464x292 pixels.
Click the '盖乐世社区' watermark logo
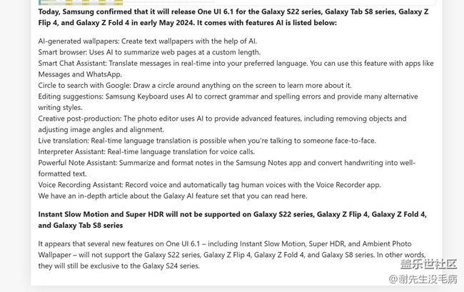click(x=428, y=264)
